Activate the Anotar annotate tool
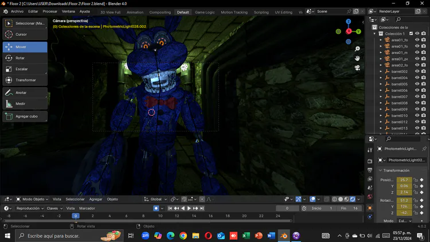Image resolution: width=430 pixels, height=242 pixels. (x=25, y=92)
